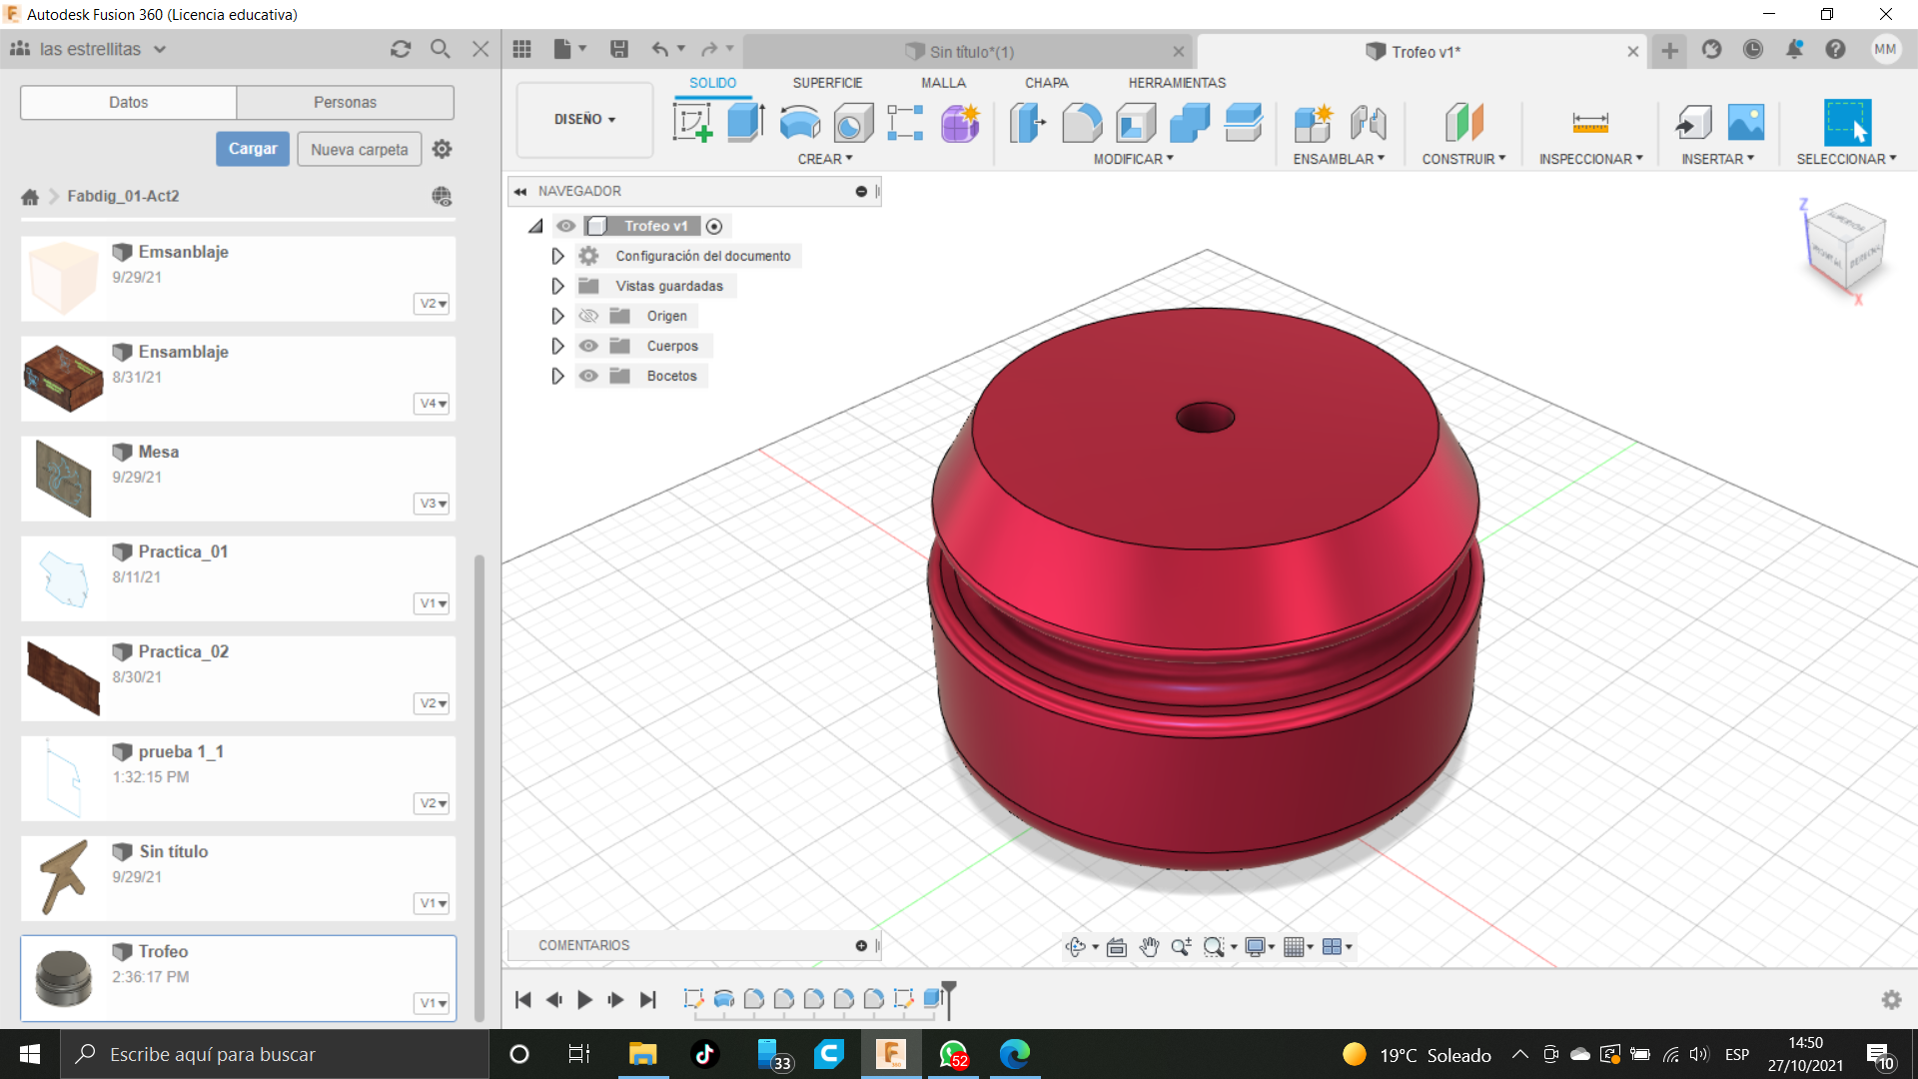The width and height of the screenshot is (1918, 1079).
Task: Click the New Component icon
Action: (x=1314, y=123)
